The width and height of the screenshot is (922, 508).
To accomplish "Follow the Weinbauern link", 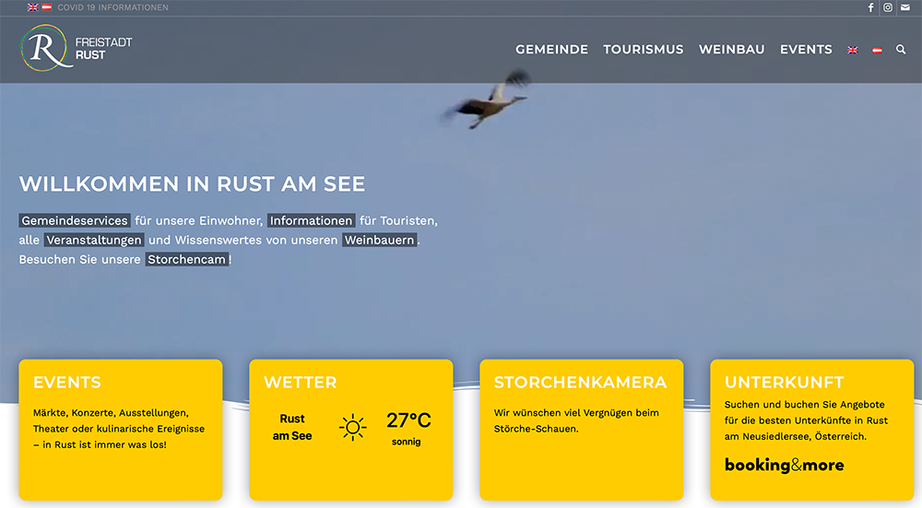I will tap(379, 240).
